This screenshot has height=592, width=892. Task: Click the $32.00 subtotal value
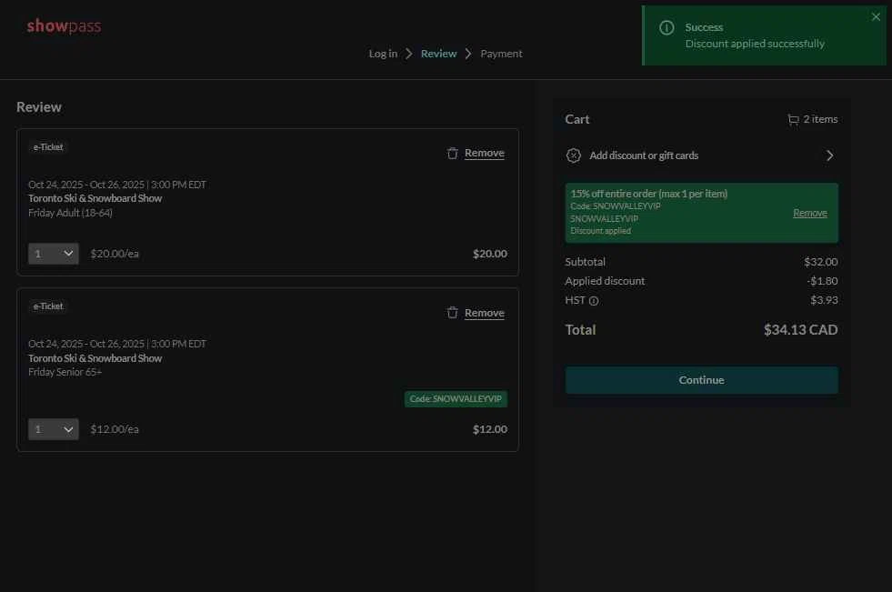pos(821,262)
